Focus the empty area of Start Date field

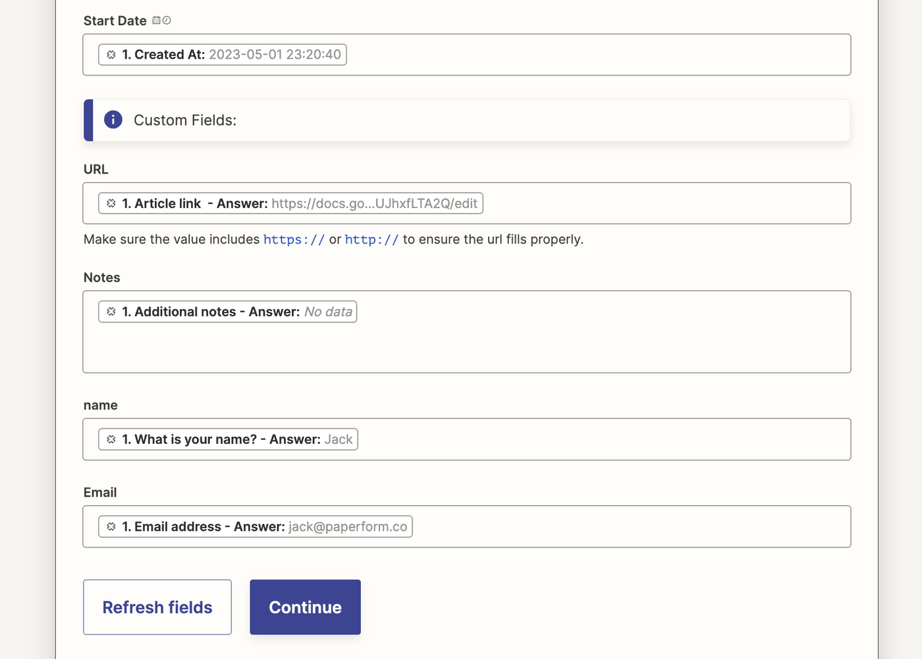click(593, 55)
